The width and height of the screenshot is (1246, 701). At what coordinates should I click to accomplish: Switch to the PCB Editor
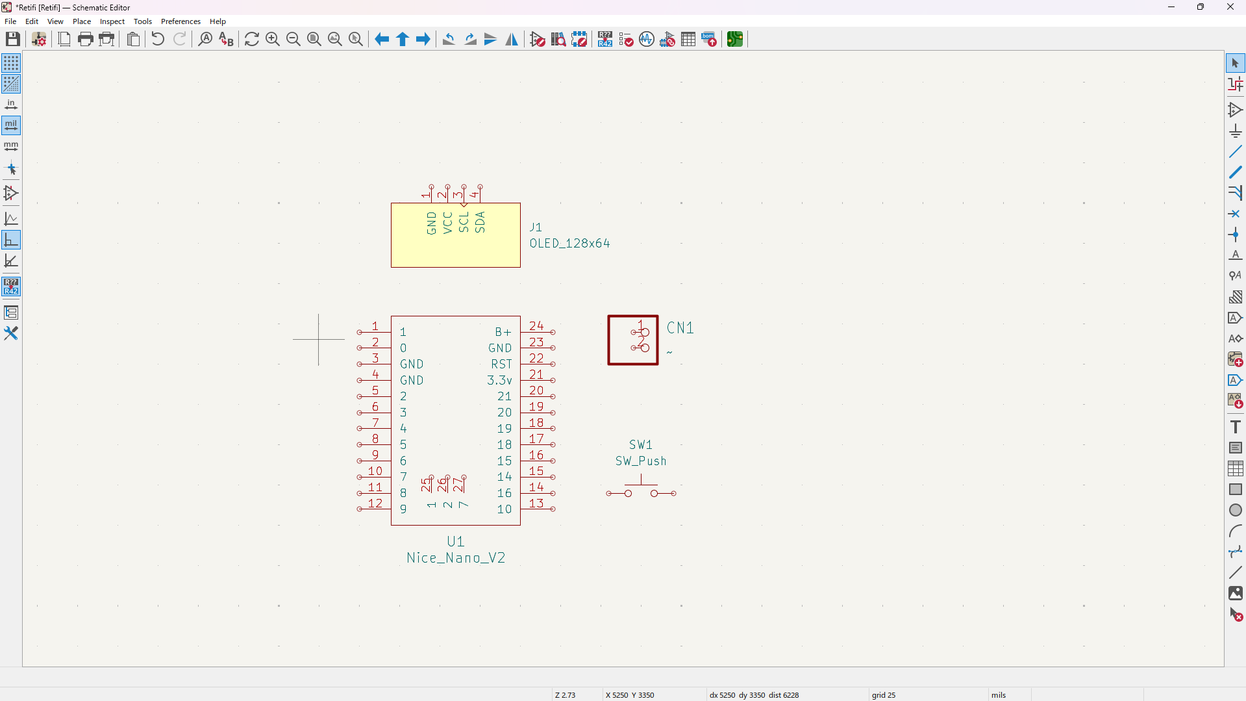pyautogui.click(x=734, y=39)
